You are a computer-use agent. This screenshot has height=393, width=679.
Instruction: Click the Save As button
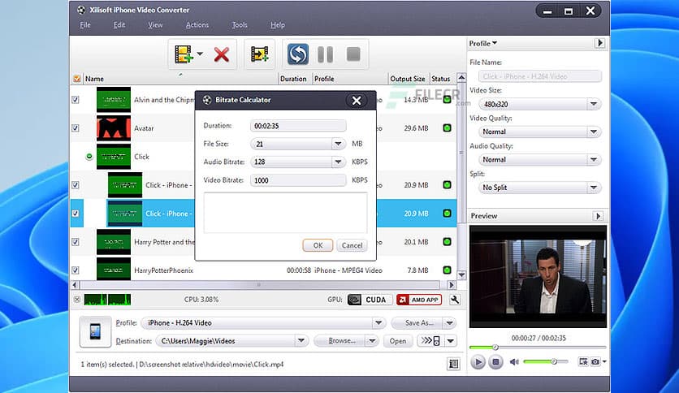coord(417,323)
